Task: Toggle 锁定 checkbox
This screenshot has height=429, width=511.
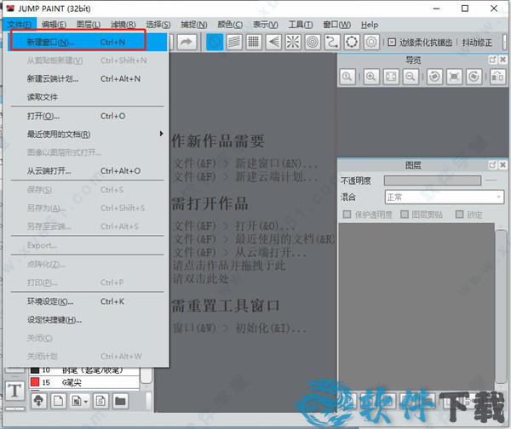Action: [460, 214]
